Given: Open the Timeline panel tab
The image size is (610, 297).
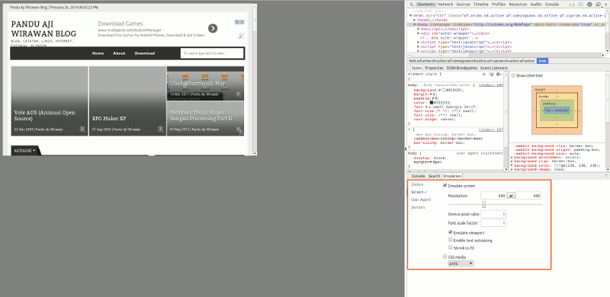Looking at the screenshot, I should coord(480,5).
